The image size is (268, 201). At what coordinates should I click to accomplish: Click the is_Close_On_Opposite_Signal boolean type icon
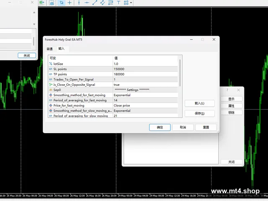[51, 85]
